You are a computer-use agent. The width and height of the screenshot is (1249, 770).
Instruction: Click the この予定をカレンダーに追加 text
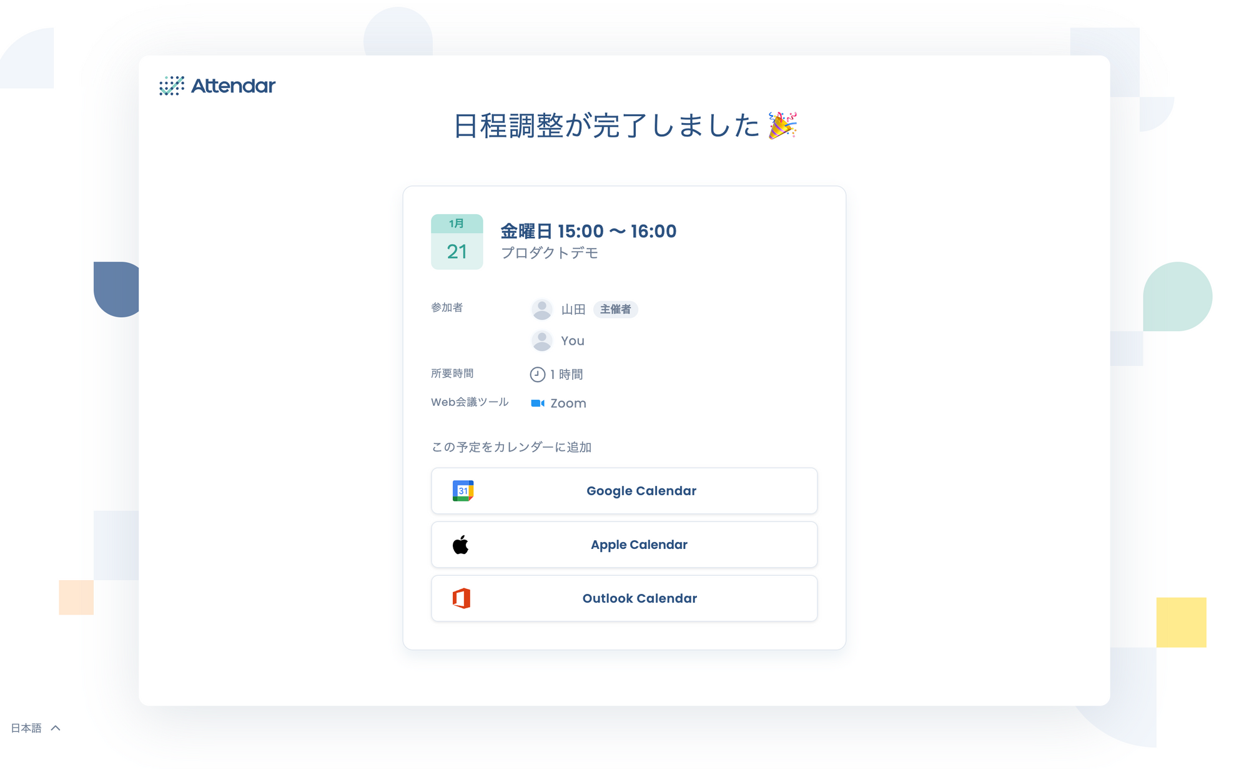pyautogui.click(x=511, y=447)
